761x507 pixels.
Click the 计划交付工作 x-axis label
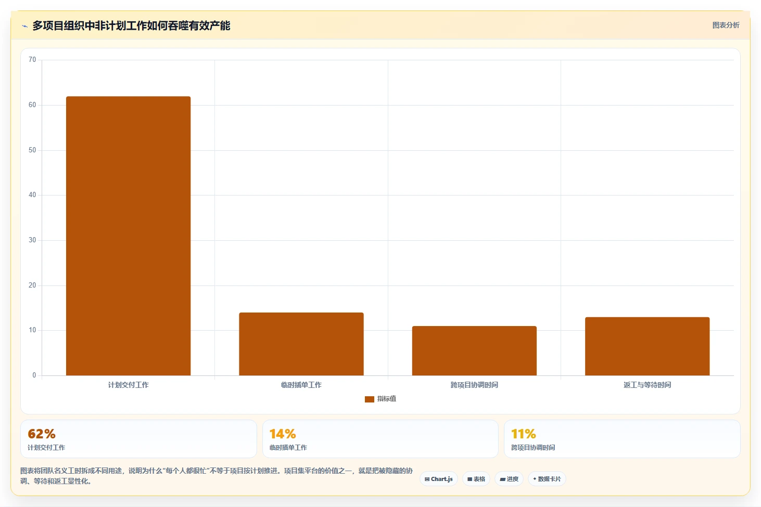(x=128, y=385)
